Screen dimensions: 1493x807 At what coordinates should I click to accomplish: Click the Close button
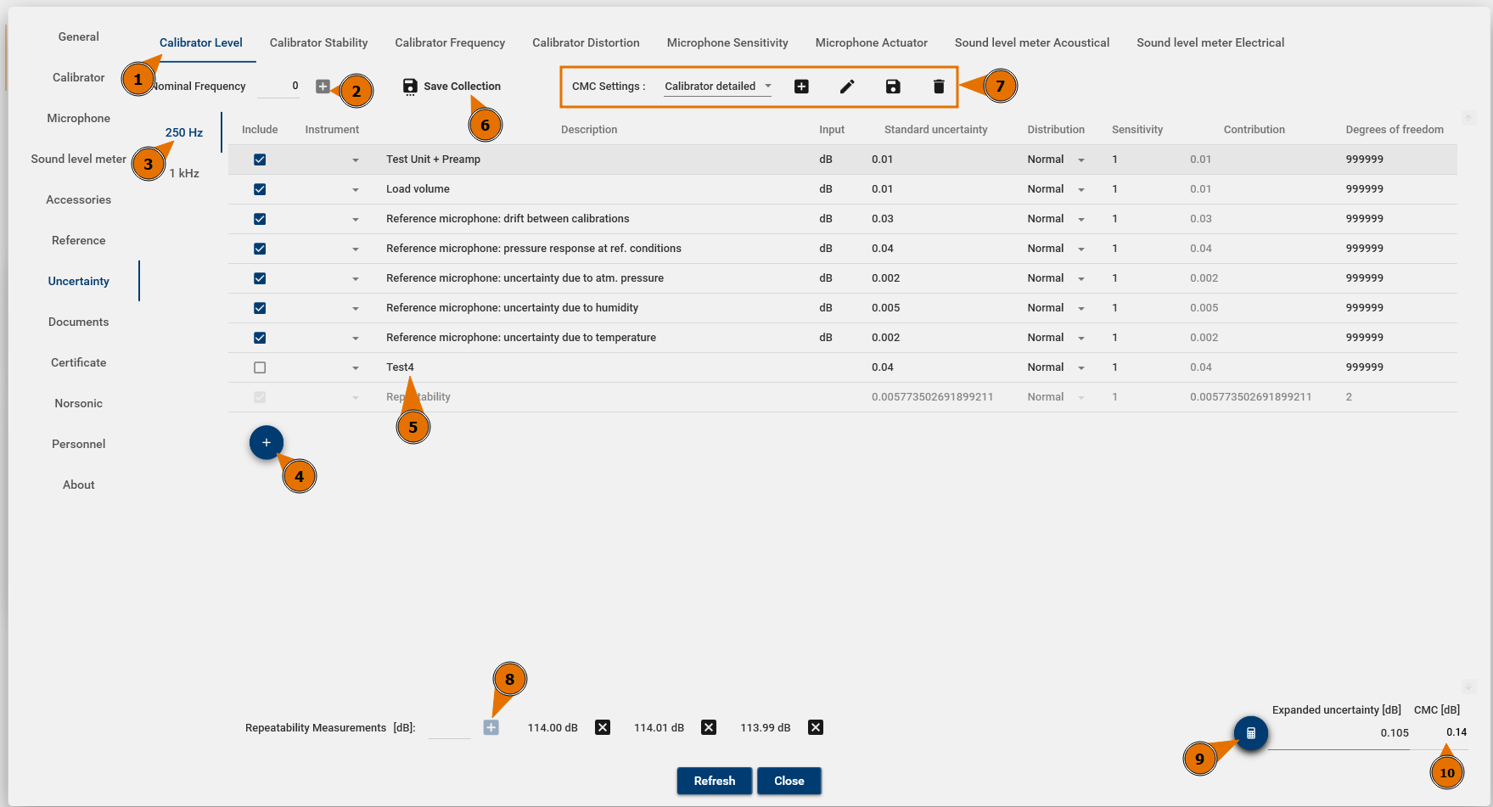click(x=789, y=781)
